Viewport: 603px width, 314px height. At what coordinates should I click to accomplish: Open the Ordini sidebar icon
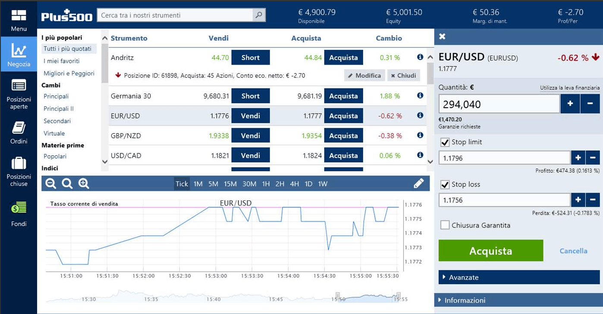pos(19,128)
